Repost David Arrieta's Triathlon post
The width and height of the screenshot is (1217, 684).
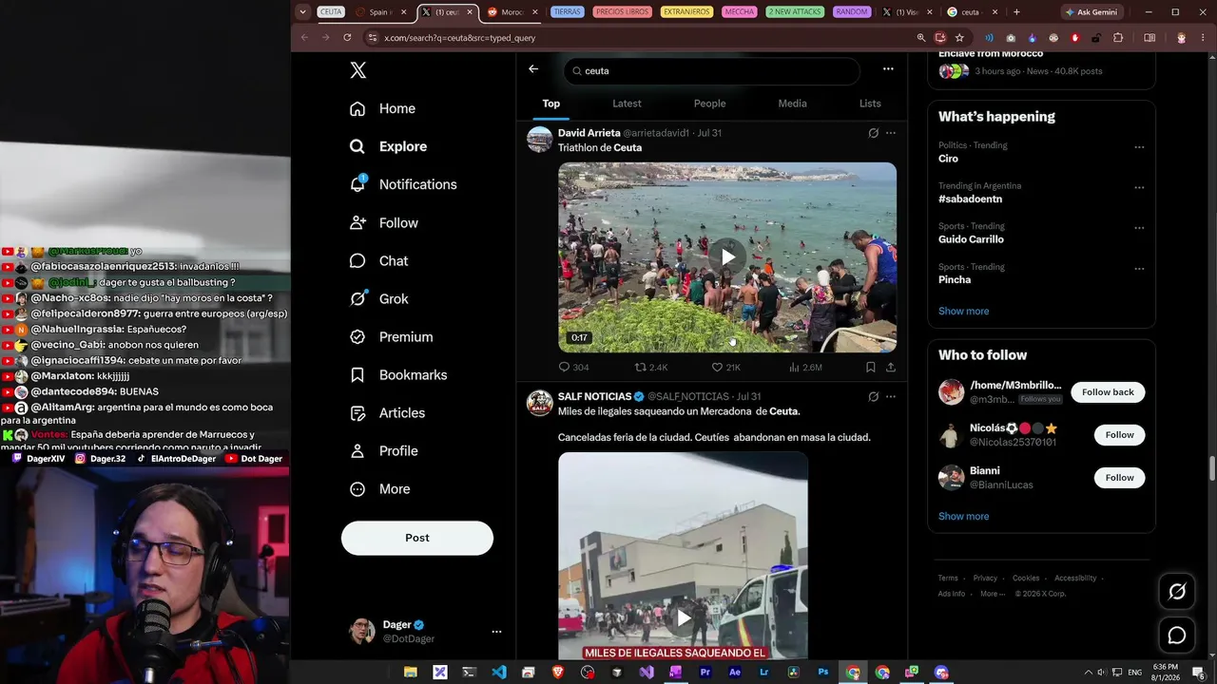[x=651, y=367]
